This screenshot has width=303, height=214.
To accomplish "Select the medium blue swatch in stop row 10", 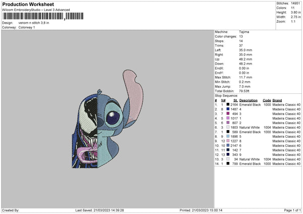I will [x=228, y=145].
